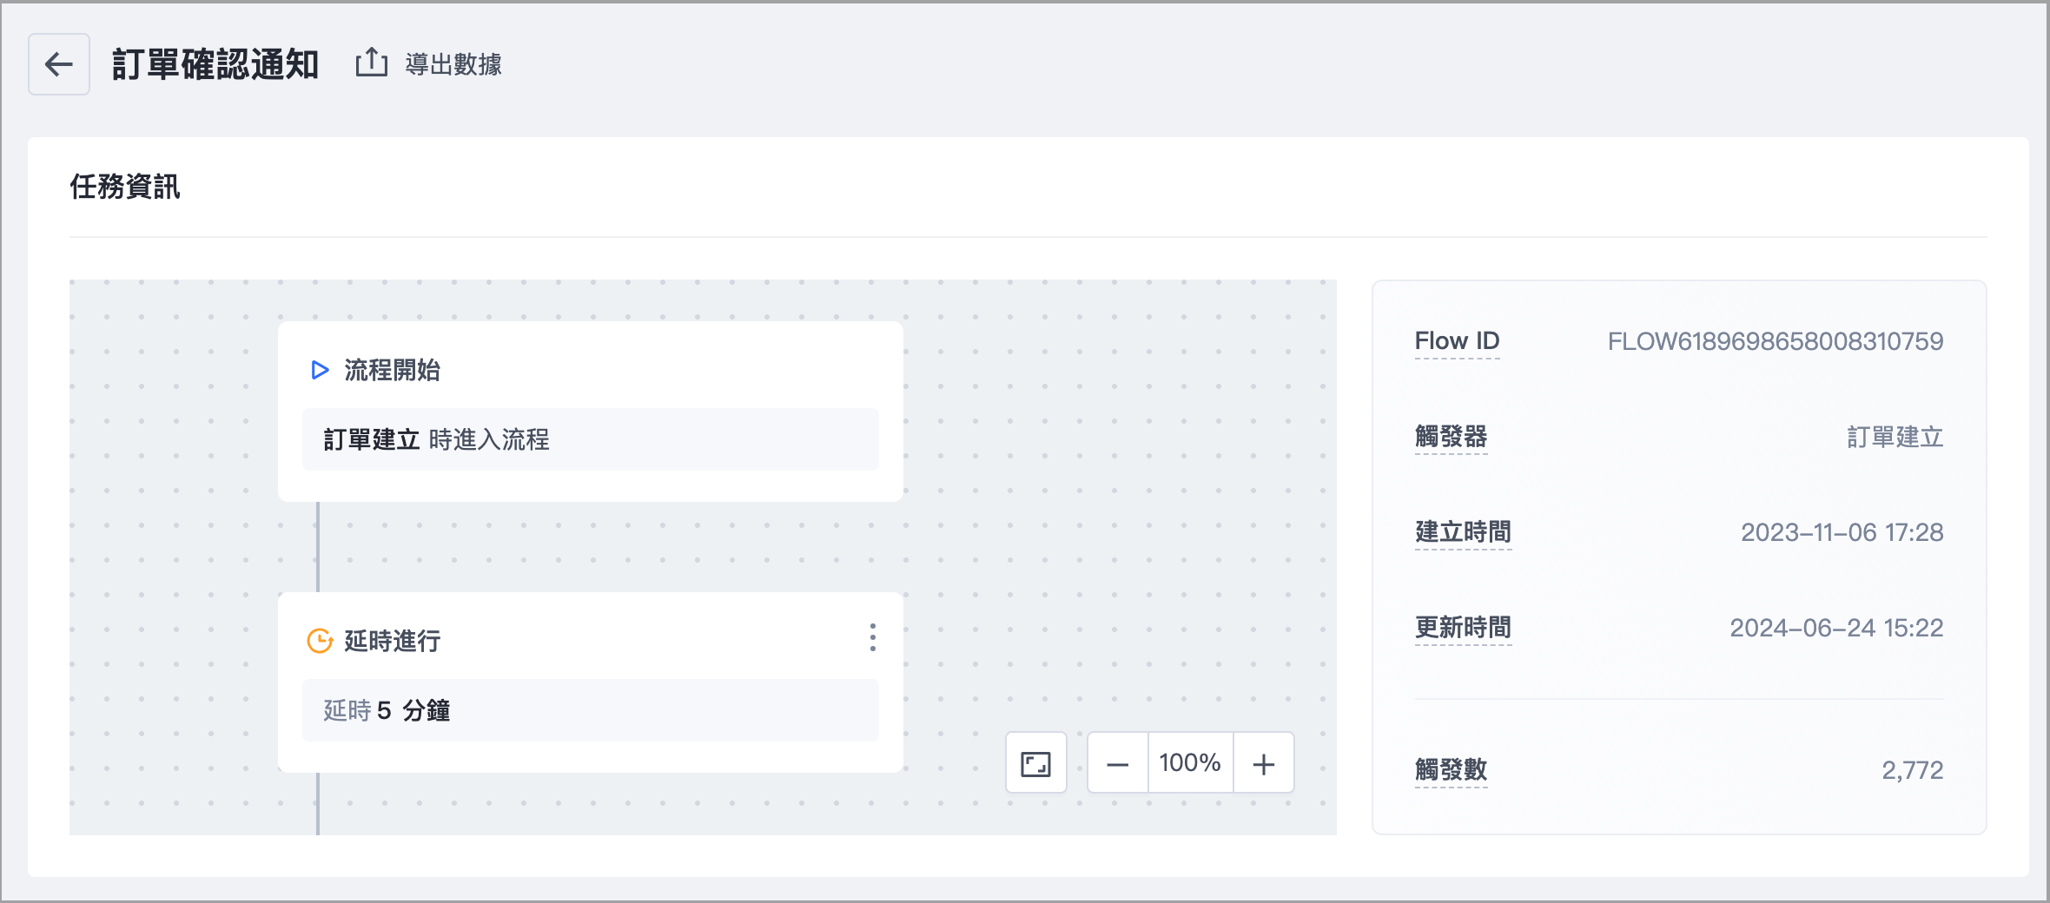
Task: Click the dashed Flow ID label
Action: coord(1457,341)
